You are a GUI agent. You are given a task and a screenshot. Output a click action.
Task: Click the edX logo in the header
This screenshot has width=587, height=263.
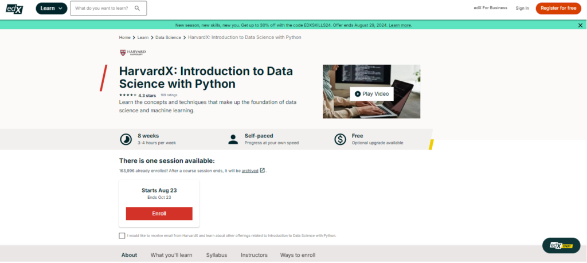tap(14, 8)
